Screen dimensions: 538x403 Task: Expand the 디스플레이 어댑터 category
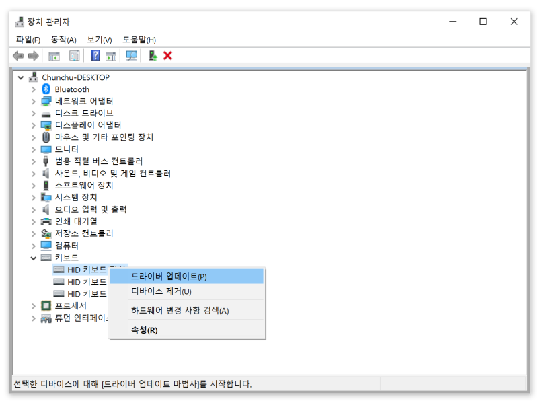(33, 126)
